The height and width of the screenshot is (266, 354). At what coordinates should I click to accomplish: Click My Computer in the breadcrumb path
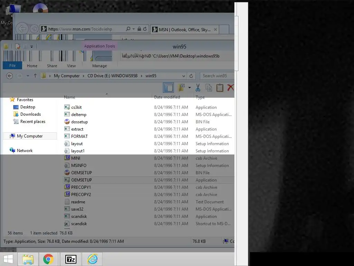(x=67, y=76)
